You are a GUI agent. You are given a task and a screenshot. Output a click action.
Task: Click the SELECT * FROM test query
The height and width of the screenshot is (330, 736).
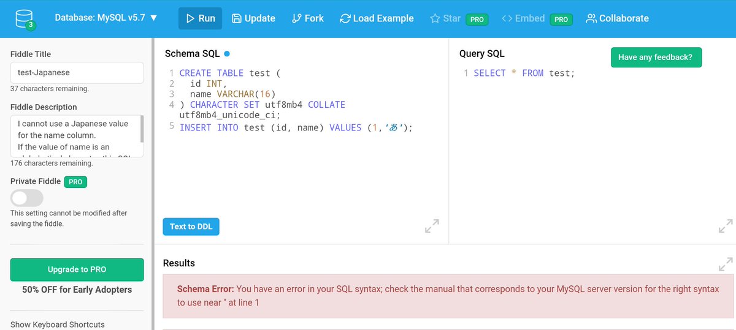pos(524,73)
